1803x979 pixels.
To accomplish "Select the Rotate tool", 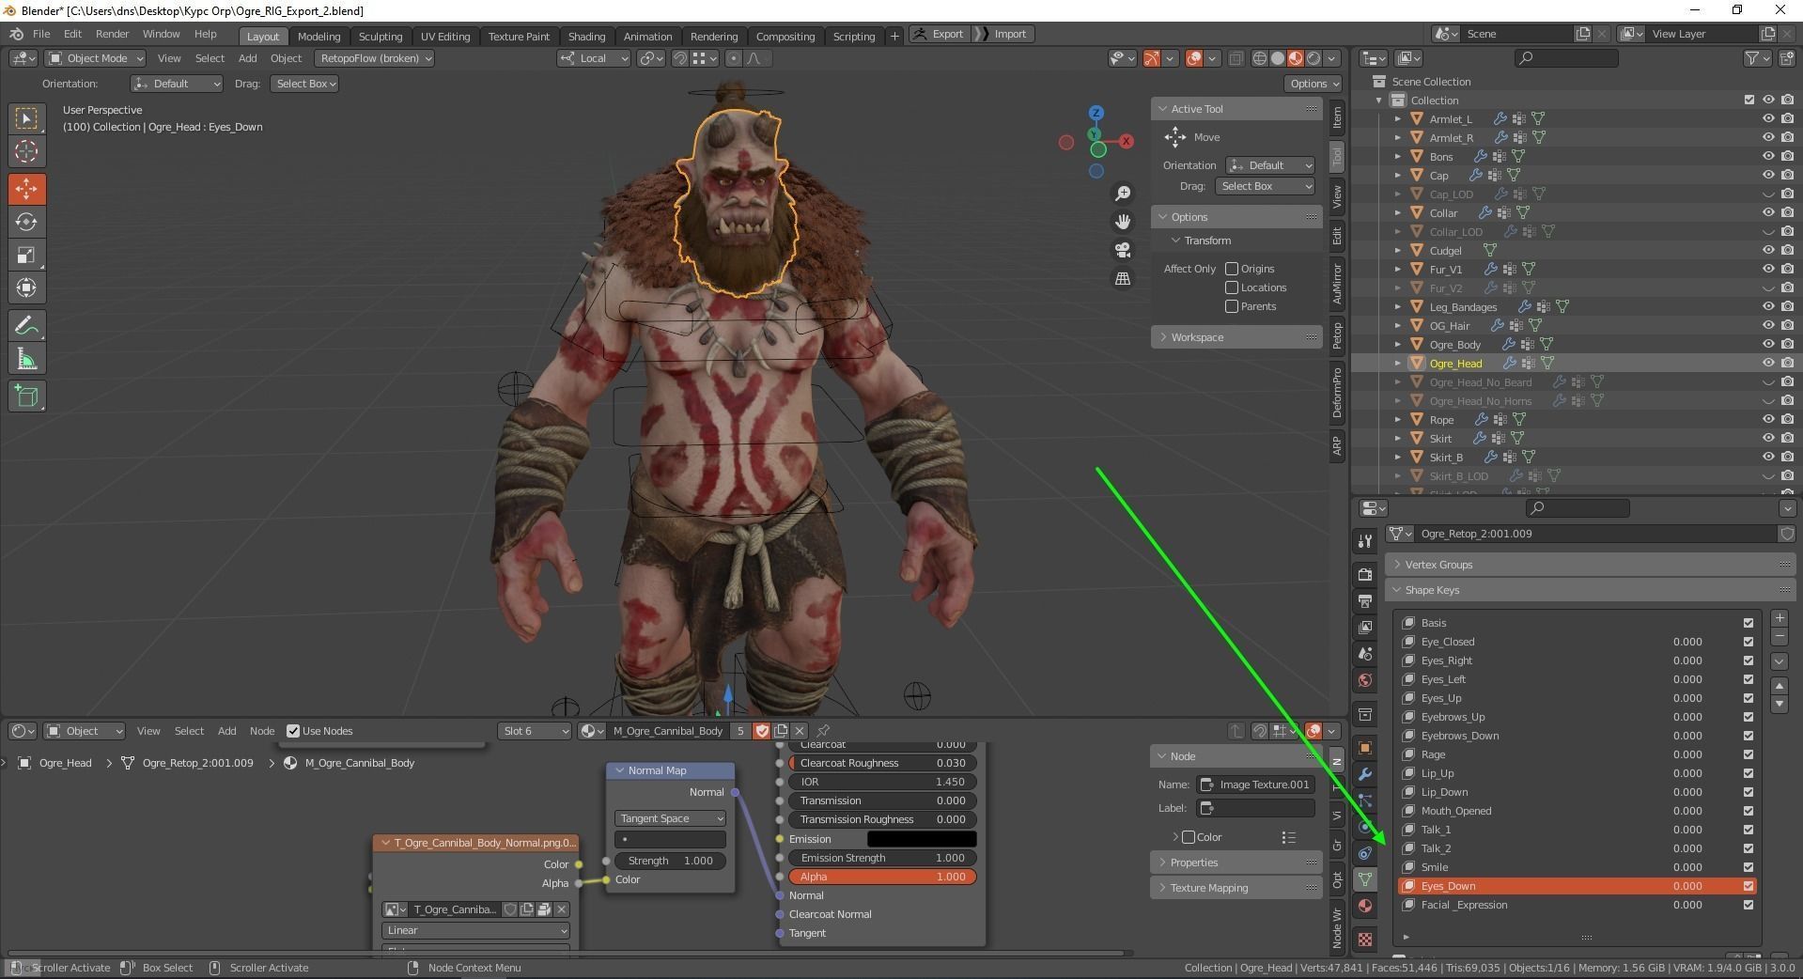I will [x=26, y=222].
